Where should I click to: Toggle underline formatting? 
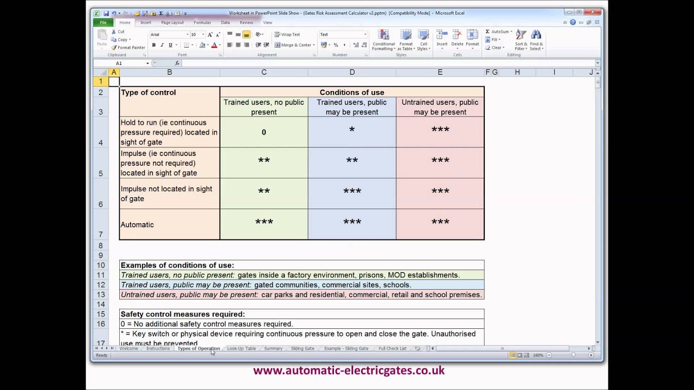tap(170, 45)
